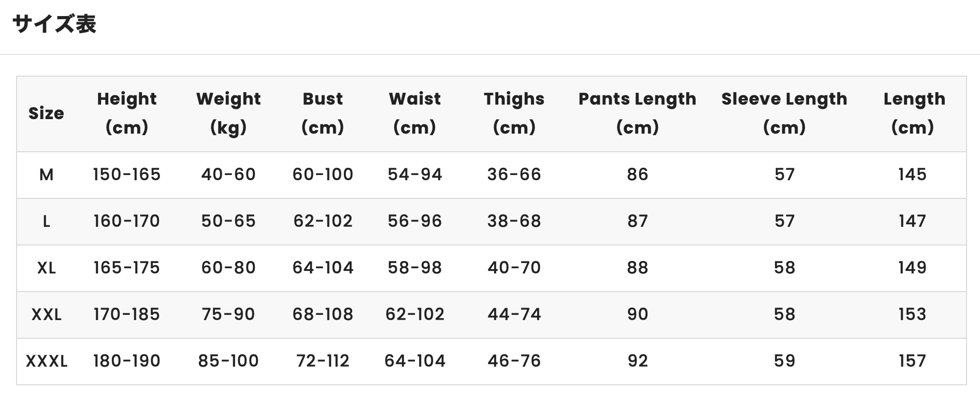The image size is (980, 405).
Task: Click the M size row label
Action: pos(46,175)
